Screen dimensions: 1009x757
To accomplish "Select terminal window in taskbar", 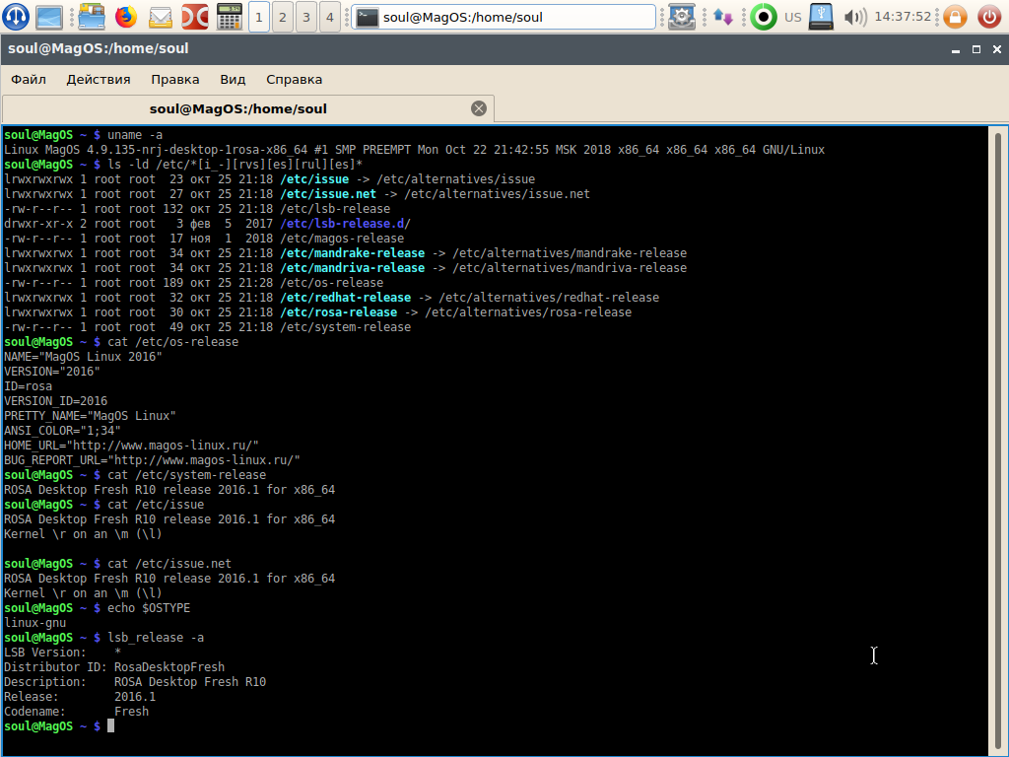I will pos(504,18).
